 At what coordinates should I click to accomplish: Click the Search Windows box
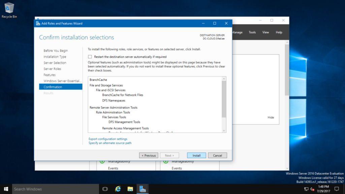[56, 189]
